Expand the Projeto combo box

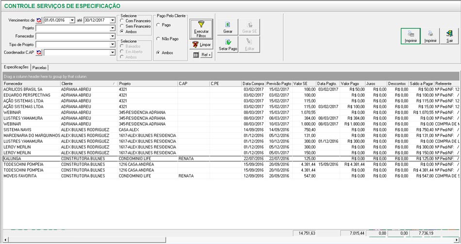112,28
